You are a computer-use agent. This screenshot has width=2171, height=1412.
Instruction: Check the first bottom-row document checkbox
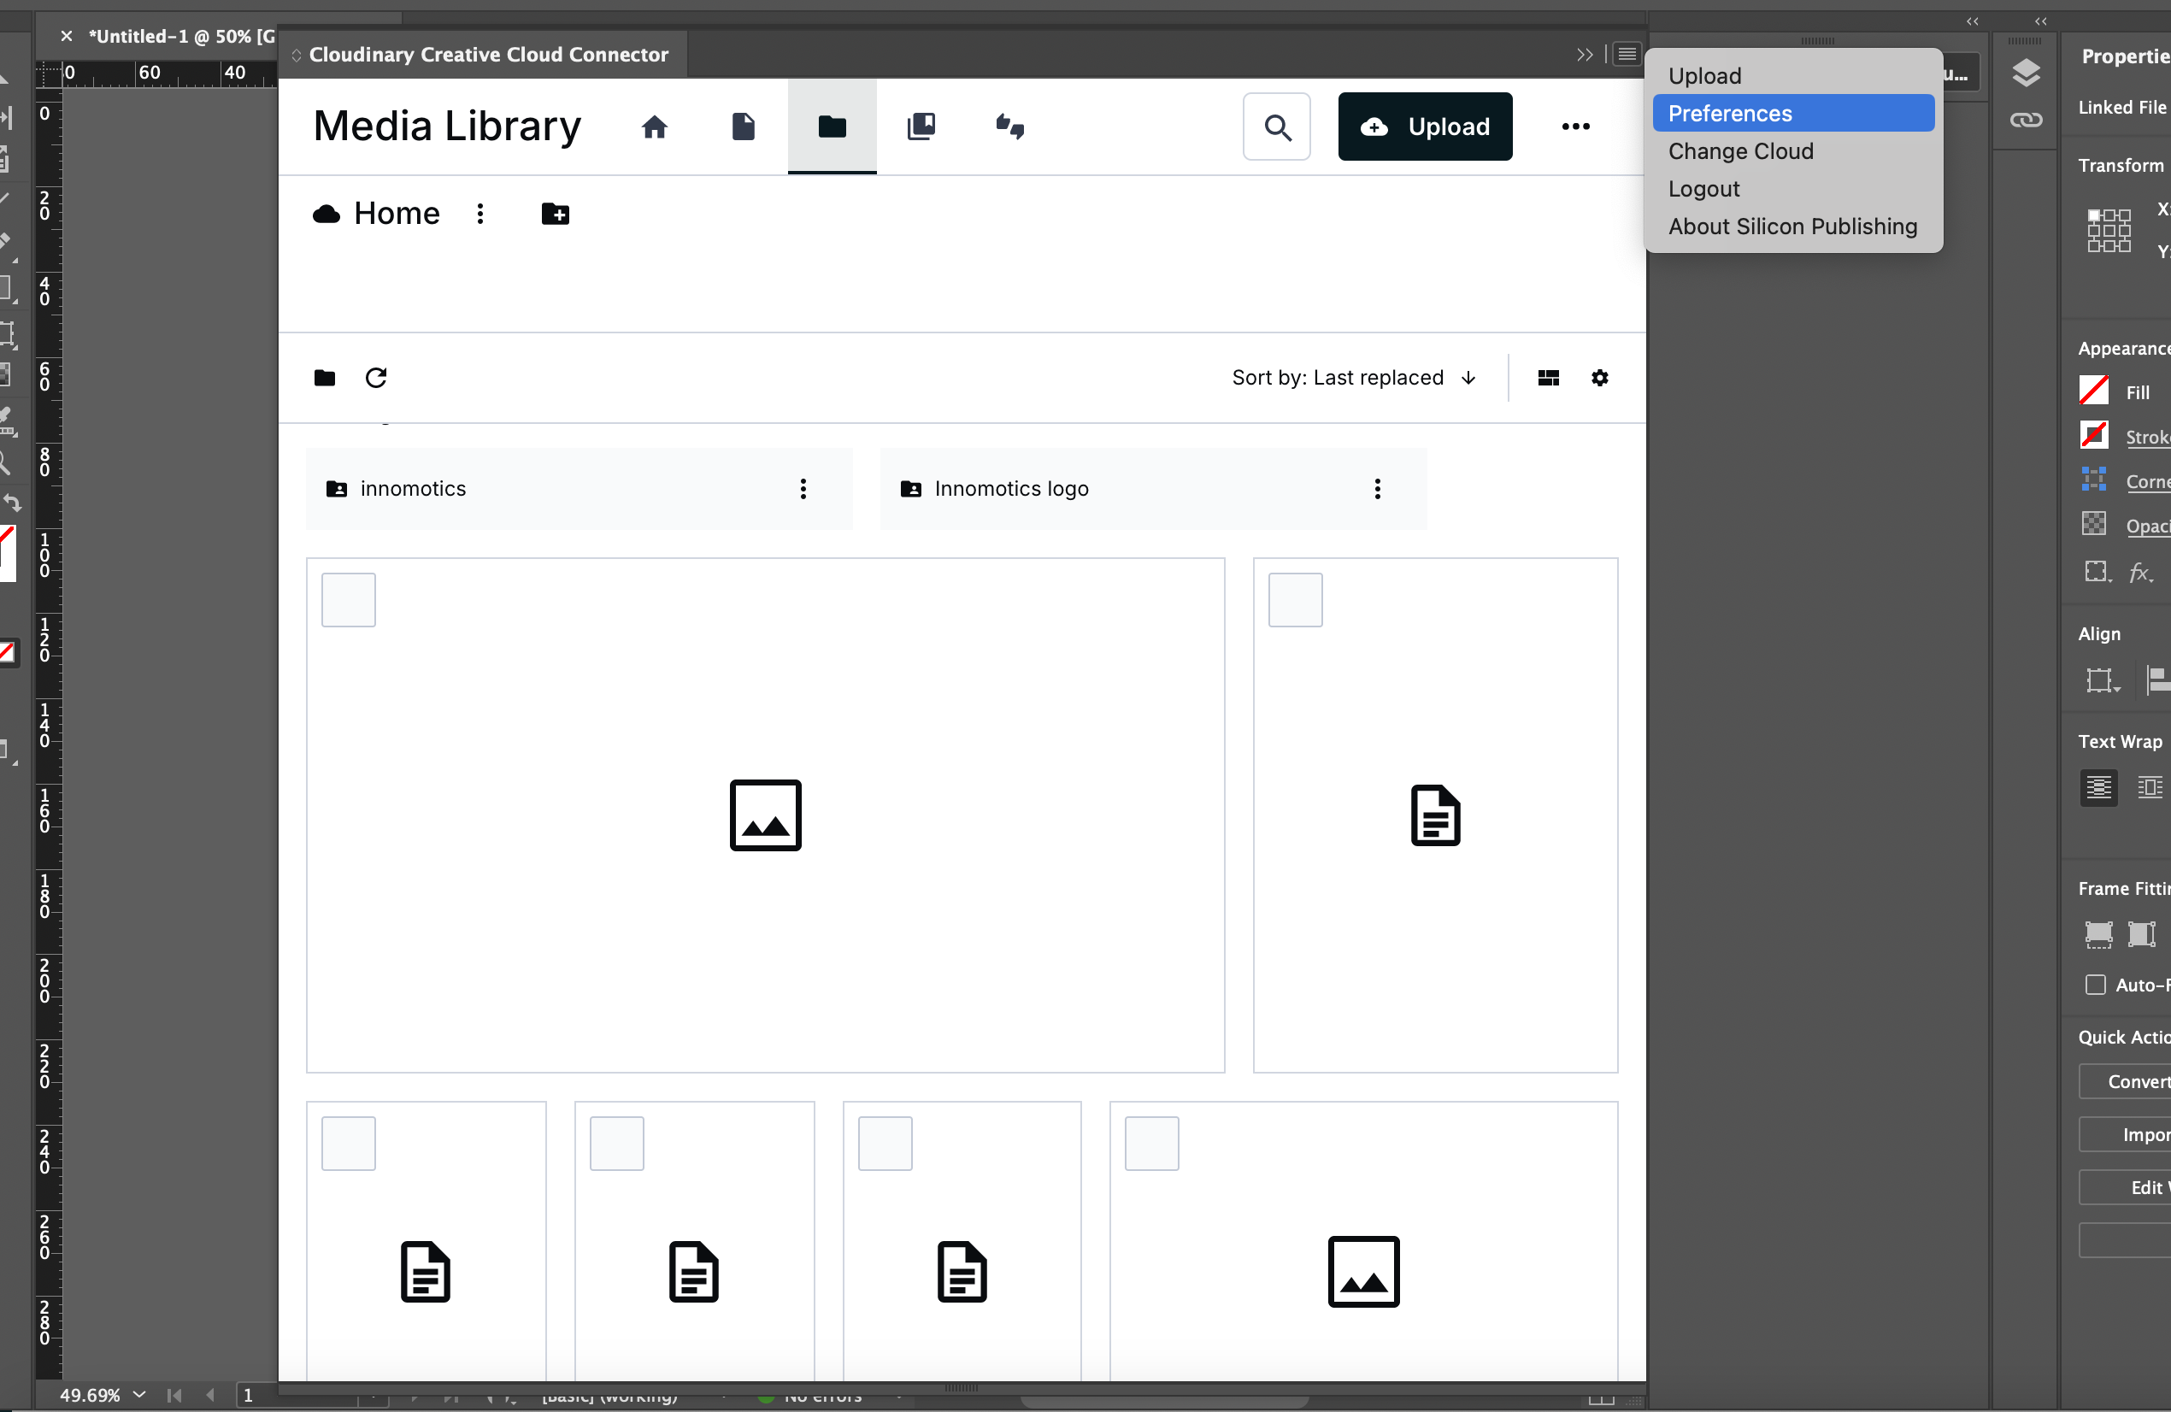click(x=349, y=1144)
